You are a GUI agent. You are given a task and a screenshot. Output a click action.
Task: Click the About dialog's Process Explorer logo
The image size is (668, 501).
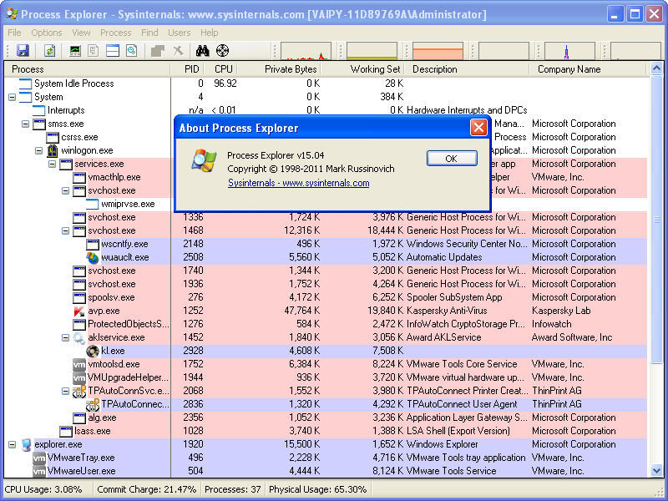204,160
